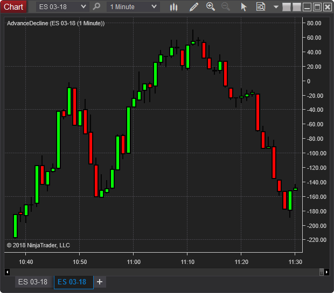Open the red Chart menu button
Image resolution: width=334 pixels, height=293 pixels.
(13, 7)
